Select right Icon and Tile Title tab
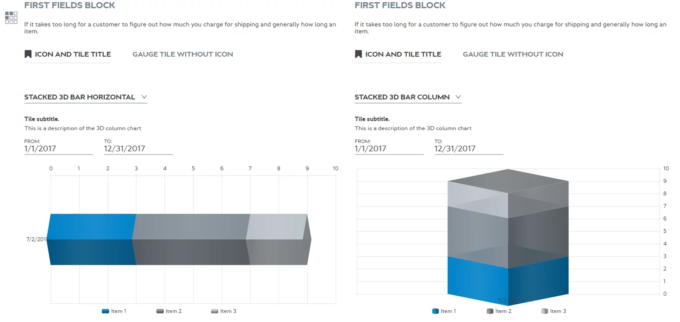Image resolution: width=680 pixels, height=322 pixels. pyautogui.click(x=403, y=54)
